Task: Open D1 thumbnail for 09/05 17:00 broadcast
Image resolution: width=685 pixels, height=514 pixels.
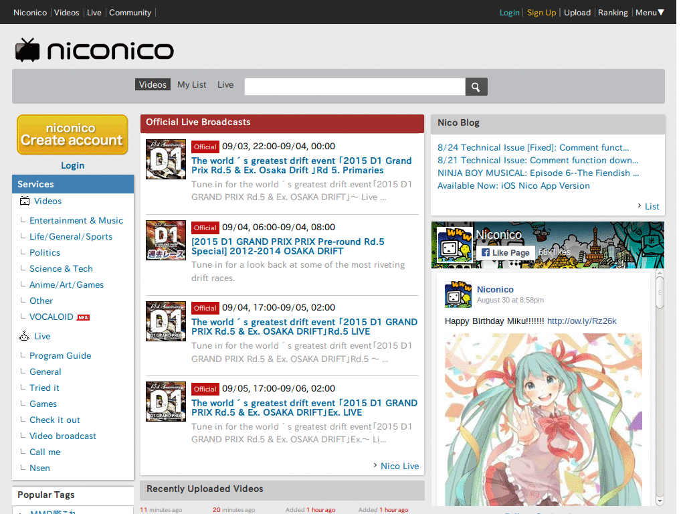Action: pos(166,402)
